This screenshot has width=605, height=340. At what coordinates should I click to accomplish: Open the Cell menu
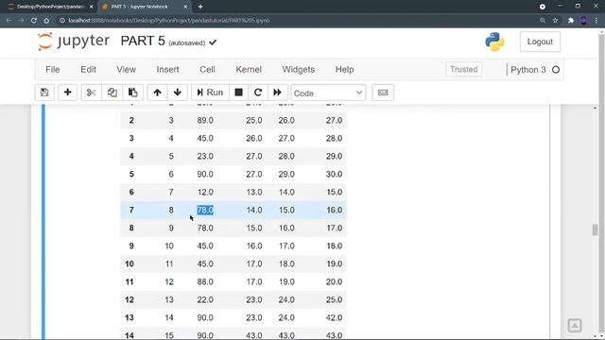(x=207, y=69)
